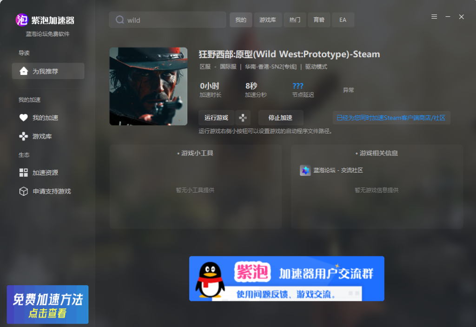
Task: Click the 异常 status text
Action: pyautogui.click(x=349, y=90)
